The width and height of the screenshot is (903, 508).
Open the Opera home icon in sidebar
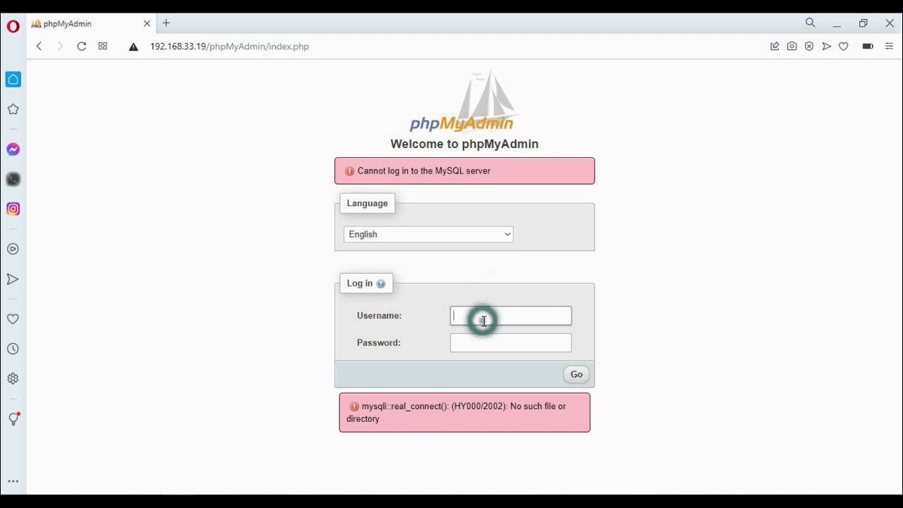13,79
